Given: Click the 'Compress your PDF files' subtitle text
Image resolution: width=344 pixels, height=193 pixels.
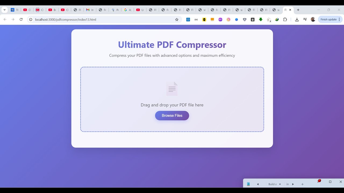Looking at the screenshot, I should [172, 55].
